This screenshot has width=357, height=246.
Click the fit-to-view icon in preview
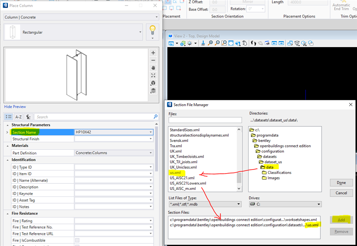(153, 75)
